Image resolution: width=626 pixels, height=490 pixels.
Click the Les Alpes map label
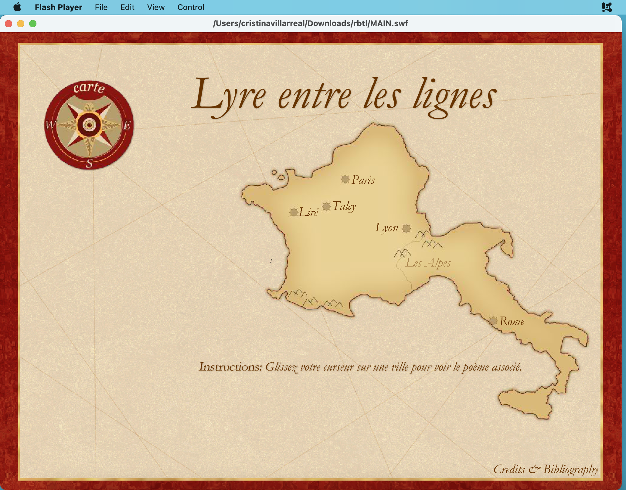[x=428, y=263]
